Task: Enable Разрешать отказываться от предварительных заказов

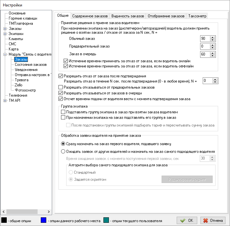Action: tap(61, 87)
